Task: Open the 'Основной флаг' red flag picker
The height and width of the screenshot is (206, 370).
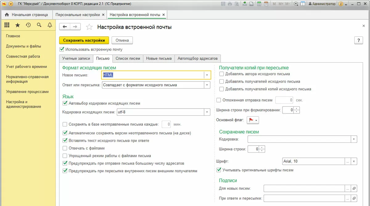Action: click(253, 120)
